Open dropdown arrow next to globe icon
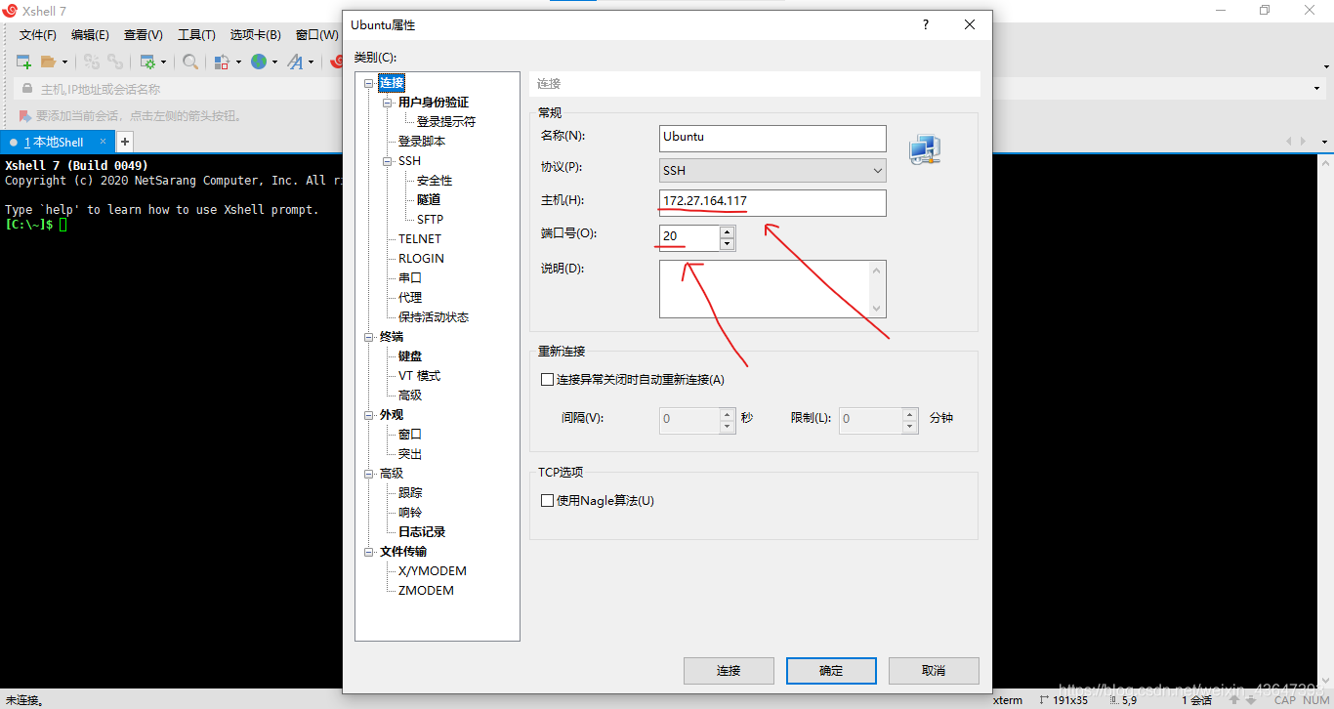This screenshot has height=709, width=1334. coord(274,62)
